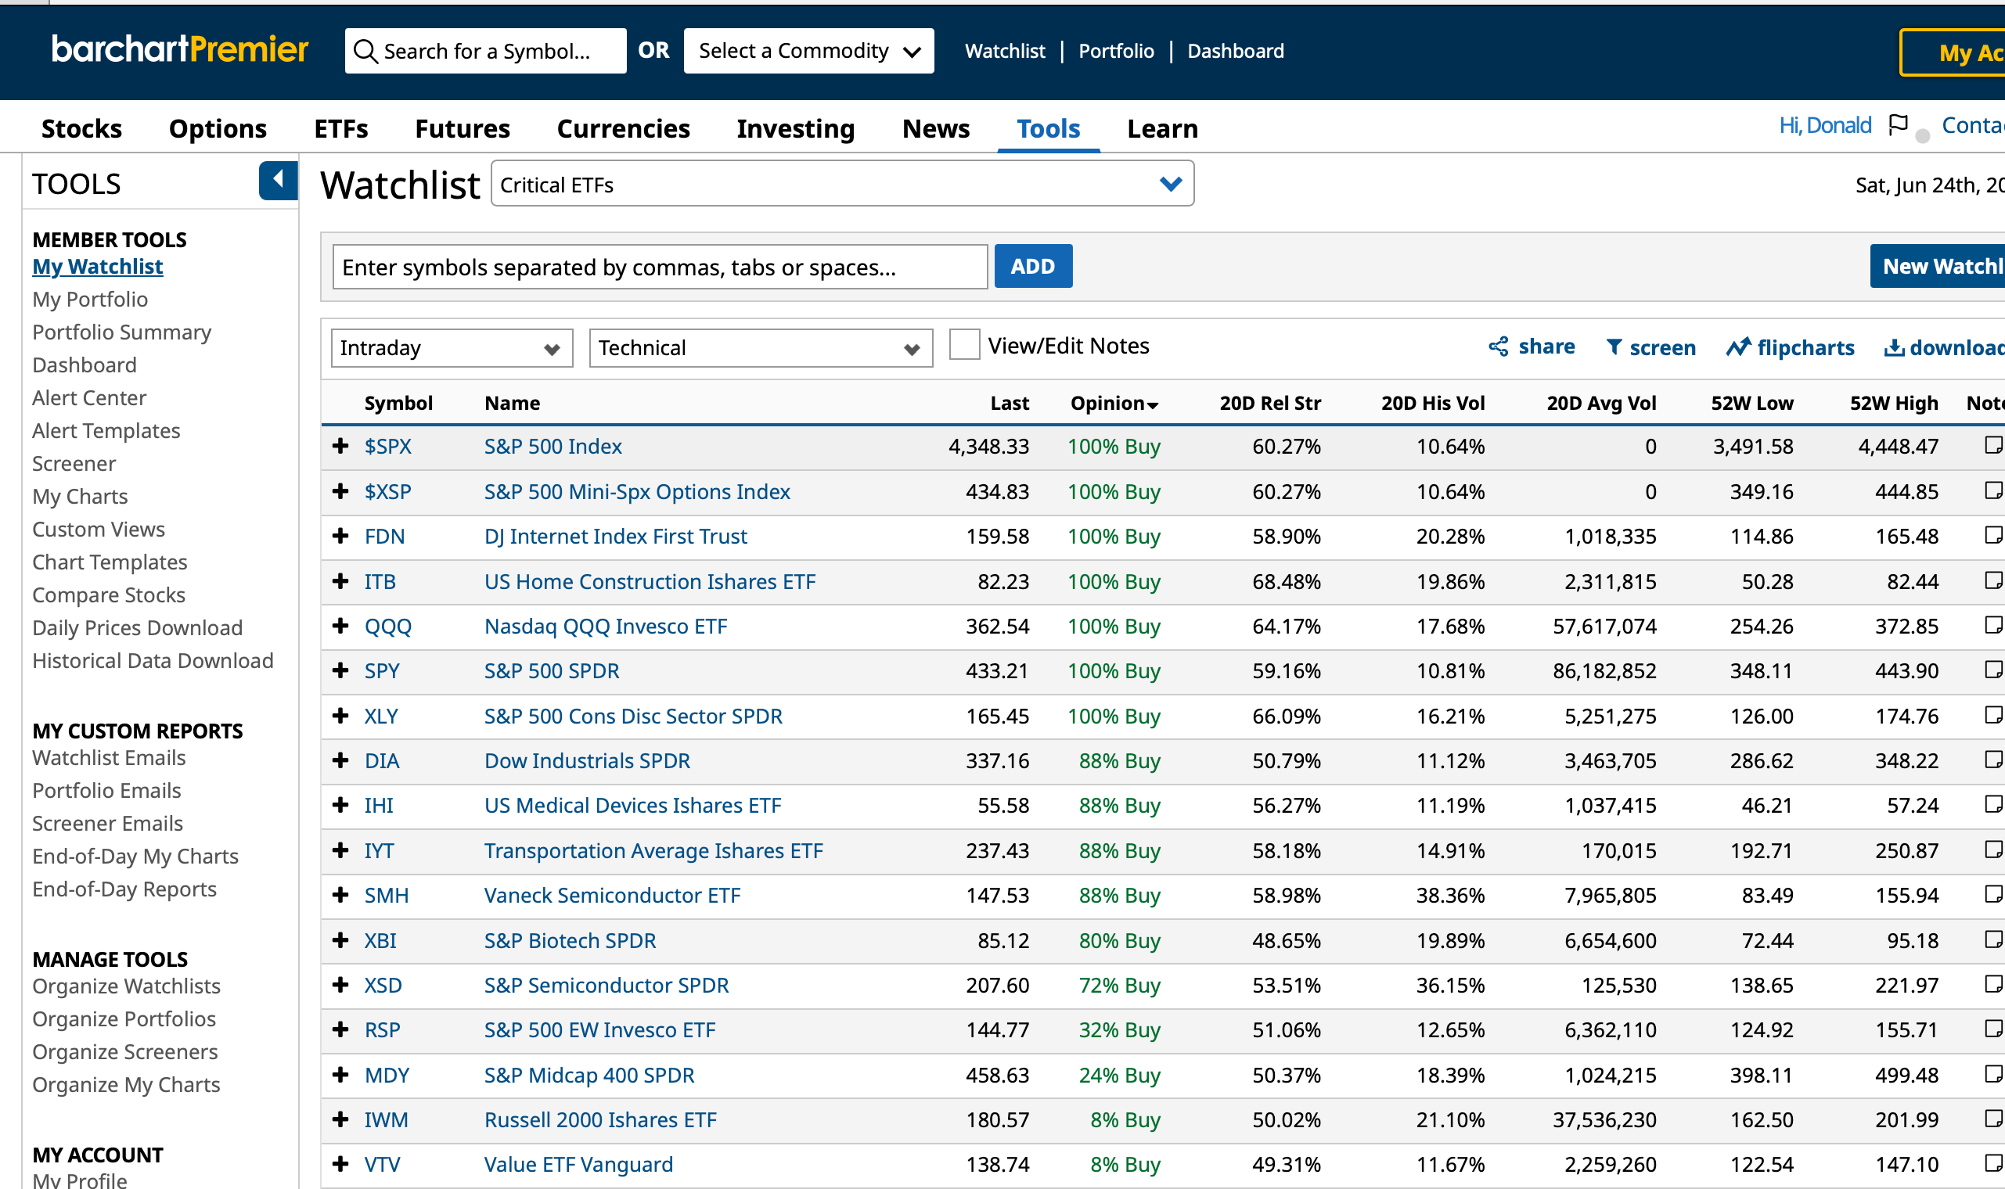Screen dimensions: 2005x1189
Task: Sort by the Symbol column header
Action: (398, 403)
